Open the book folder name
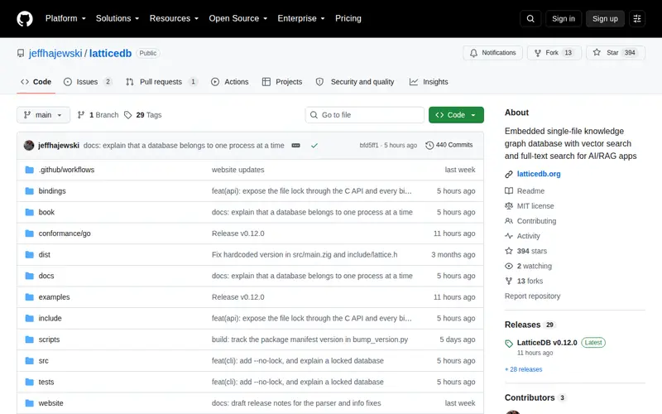 46,212
